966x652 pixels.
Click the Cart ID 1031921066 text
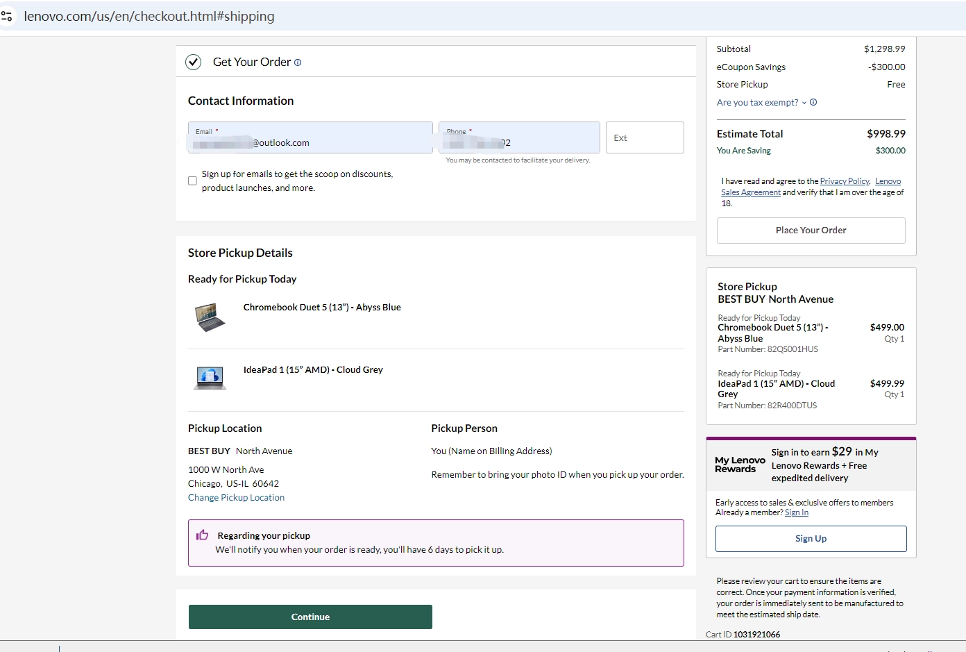click(x=743, y=635)
